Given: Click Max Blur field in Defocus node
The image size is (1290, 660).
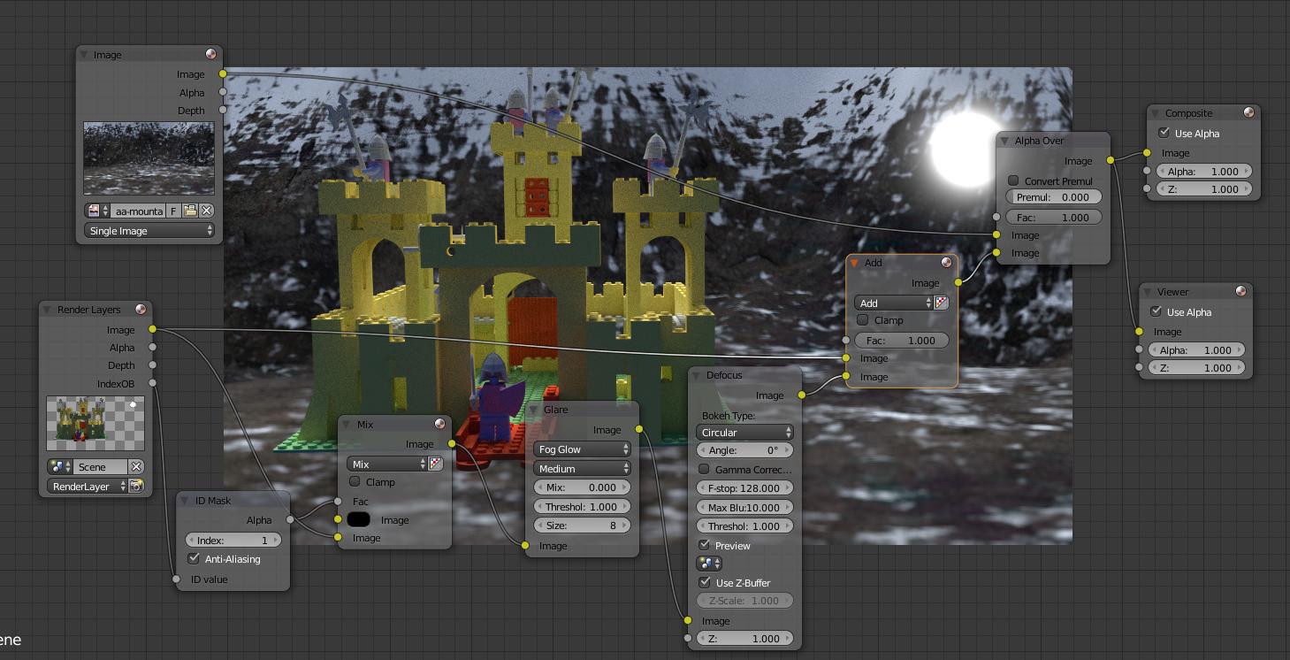Looking at the screenshot, I should 744,507.
